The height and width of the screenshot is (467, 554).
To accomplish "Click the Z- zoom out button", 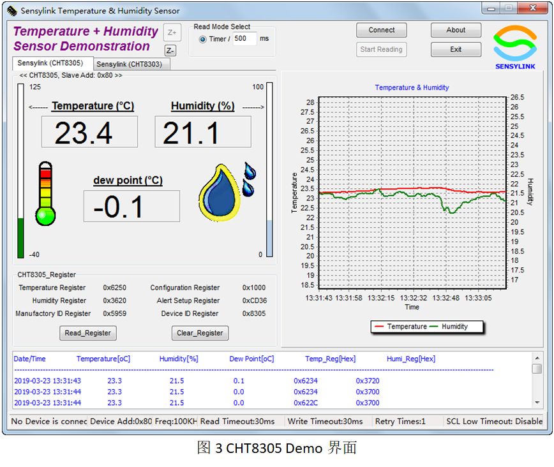I will [x=170, y=50].
